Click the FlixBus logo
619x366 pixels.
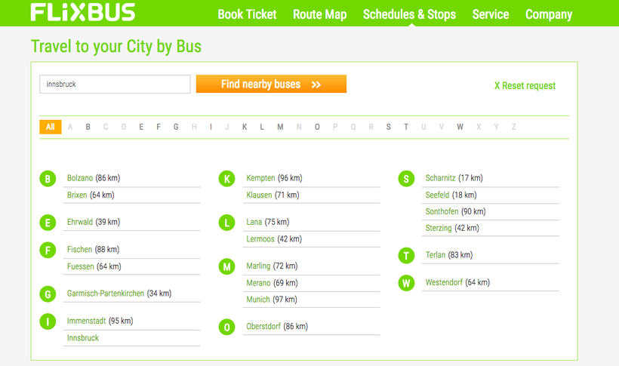83,12
